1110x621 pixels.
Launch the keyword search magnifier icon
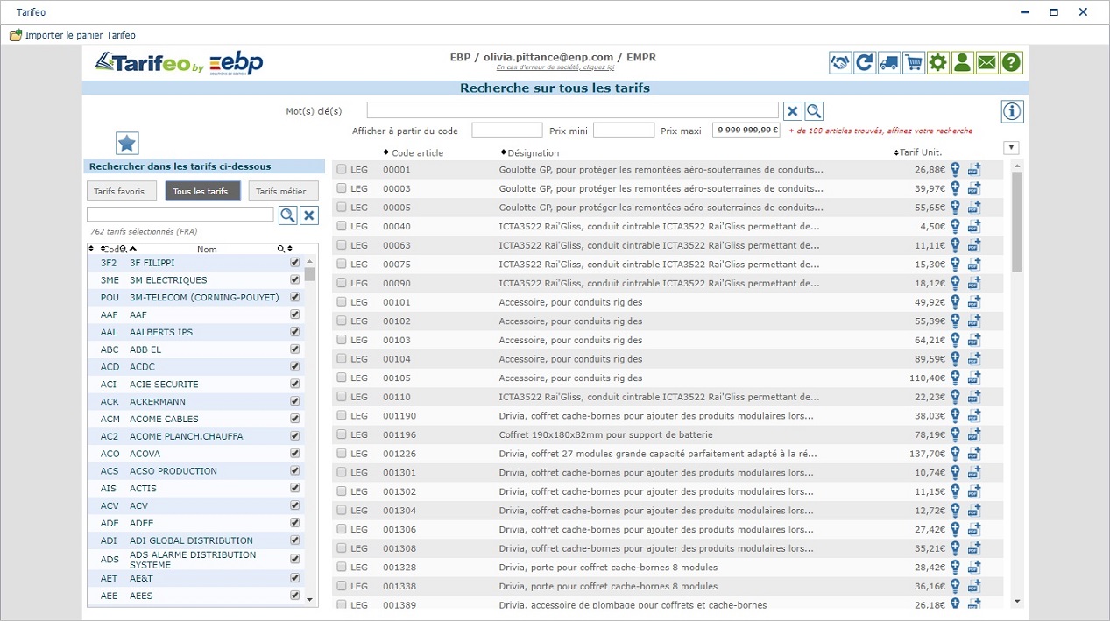(814, 111)
